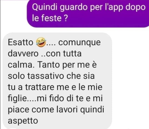Click the word "piace" in grey bubble
149x129 pixels.
point(19,110)
